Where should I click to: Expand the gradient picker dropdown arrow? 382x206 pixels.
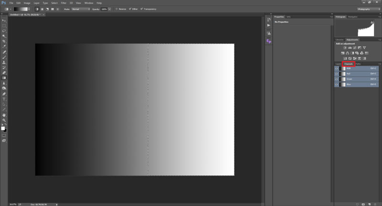[x=30, y=9]
